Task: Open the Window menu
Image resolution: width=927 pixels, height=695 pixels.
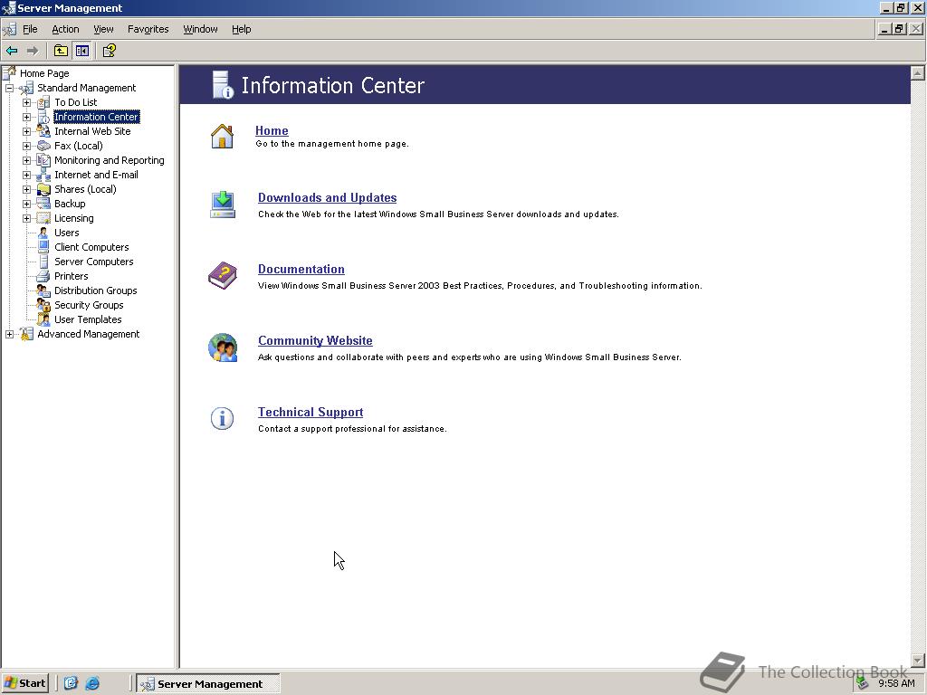Action: point(200,29)
